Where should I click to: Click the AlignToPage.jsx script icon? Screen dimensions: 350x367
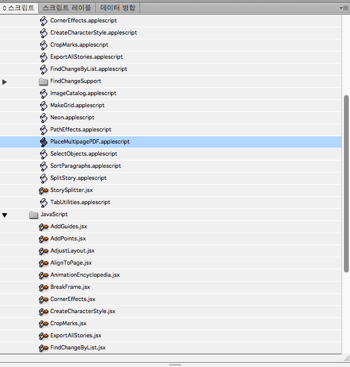(44, 263)
